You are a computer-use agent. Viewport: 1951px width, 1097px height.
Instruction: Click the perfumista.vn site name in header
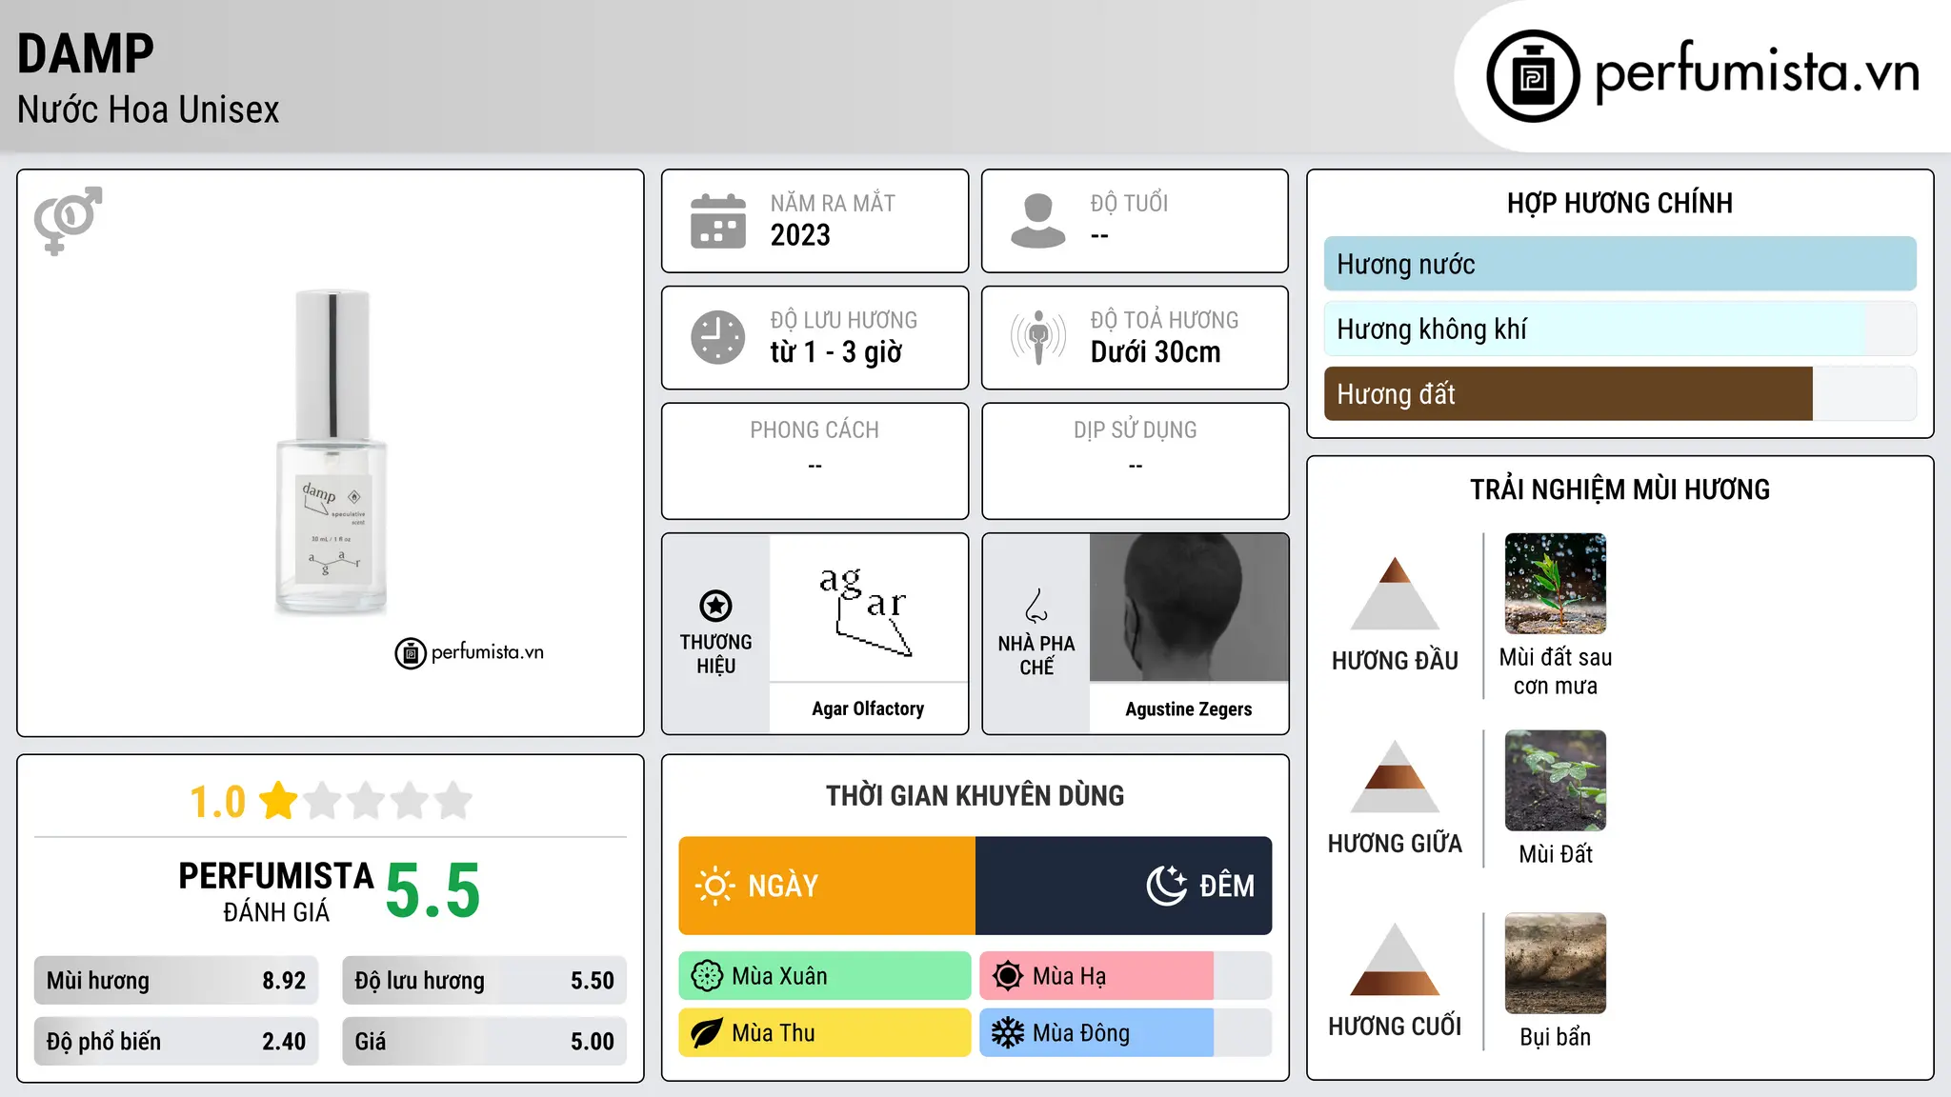(1757, 74)
